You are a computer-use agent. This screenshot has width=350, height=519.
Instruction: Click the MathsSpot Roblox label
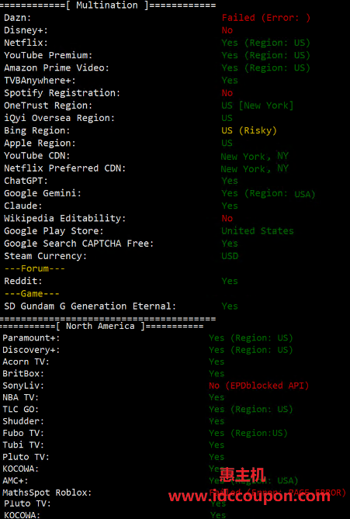pyautogui.click(x=47, y=493)
